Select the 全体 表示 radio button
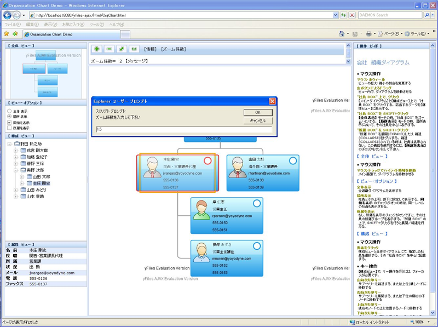 click(x=9, y=111)
